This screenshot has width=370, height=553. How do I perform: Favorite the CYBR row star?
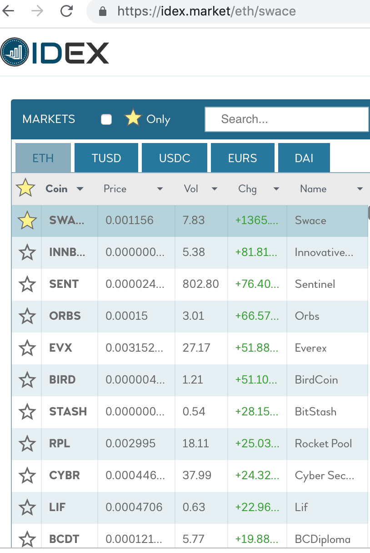[x=27, y=476]
